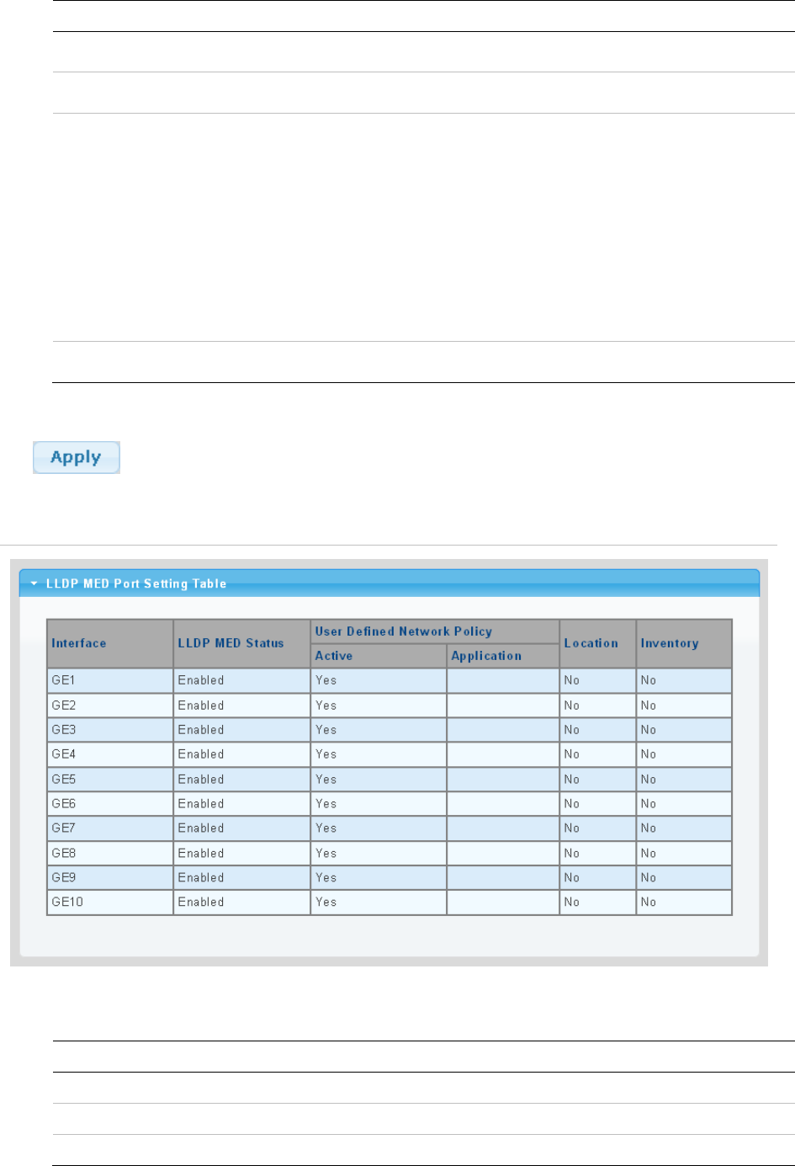Click Enabled status in GE5 row
This screenshot has height=1166, width=795.
click(x=201, y=780)
